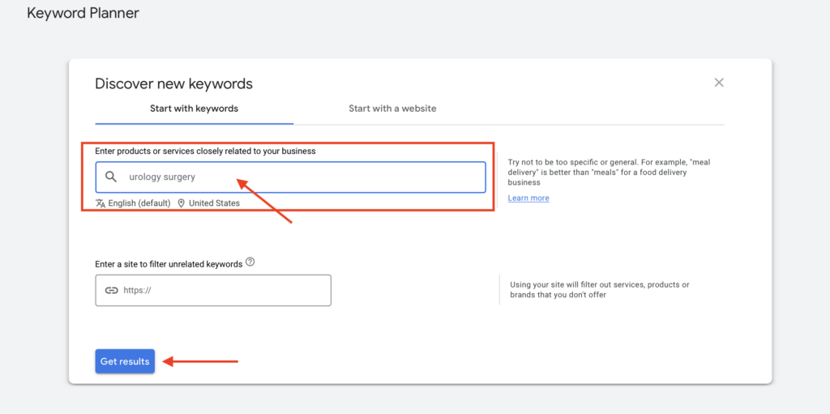
Task: Switch to Start with keywords tab
Action: [x=194, y=109]
